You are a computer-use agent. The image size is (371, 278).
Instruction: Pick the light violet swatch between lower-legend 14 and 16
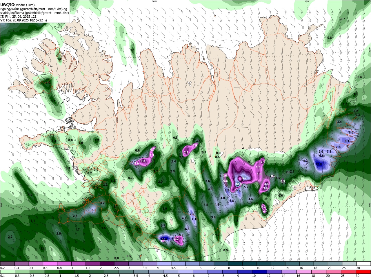coord(290,272)
